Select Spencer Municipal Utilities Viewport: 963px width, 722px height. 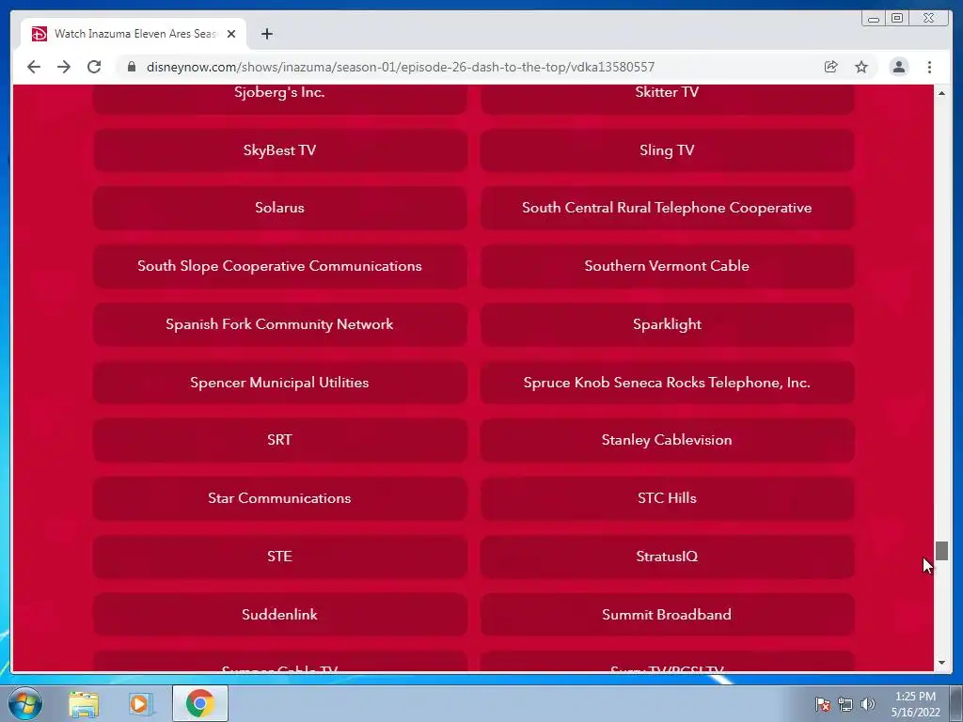[x=280, y=383]
